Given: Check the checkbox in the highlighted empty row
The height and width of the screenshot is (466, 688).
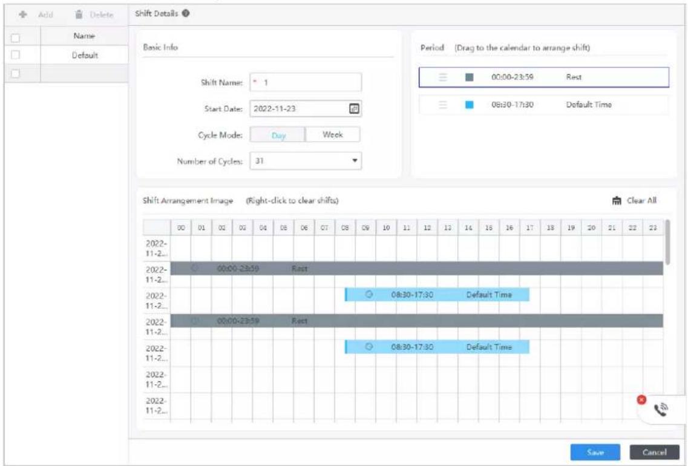Looking at the screenshot, I should click(15, 73).
